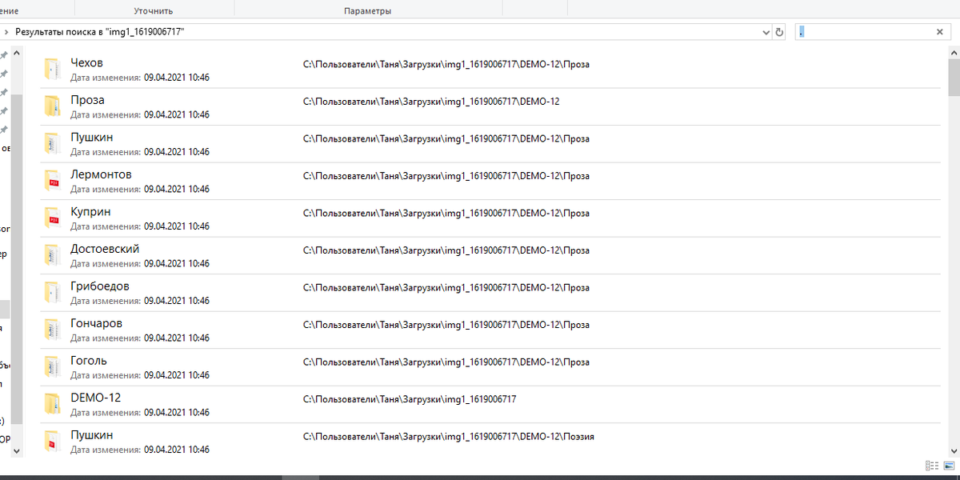This screenshot has width=960, height=480.
Task: Select the Достоевский folder name
Action: (x=105, y=249)
